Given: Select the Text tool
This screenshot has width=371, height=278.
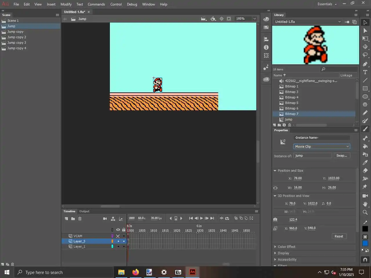Looking at the screenshot, I should coord(365,72).
